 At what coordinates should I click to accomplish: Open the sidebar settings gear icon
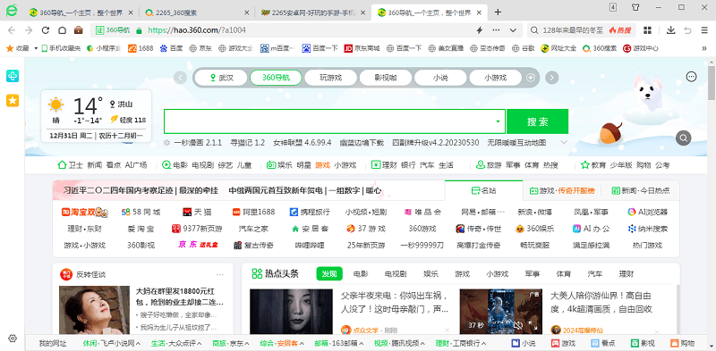[x=13, y=338]
